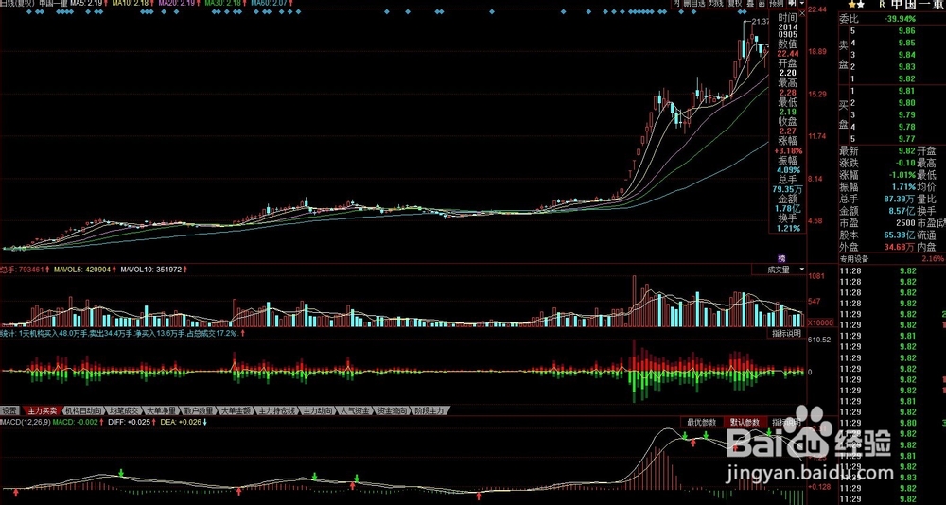Screen dimensions: 946x505
Task: Select the 主力买卖 indicator tab
Action: pos(43,410)
